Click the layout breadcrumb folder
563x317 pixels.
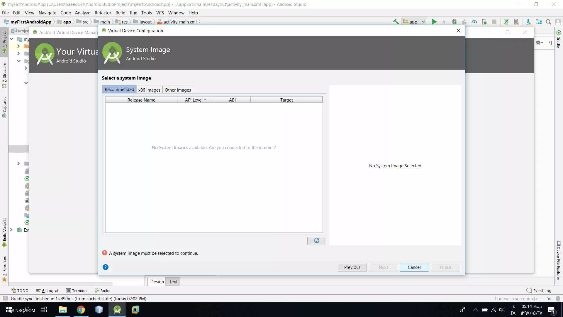(143, 22)
